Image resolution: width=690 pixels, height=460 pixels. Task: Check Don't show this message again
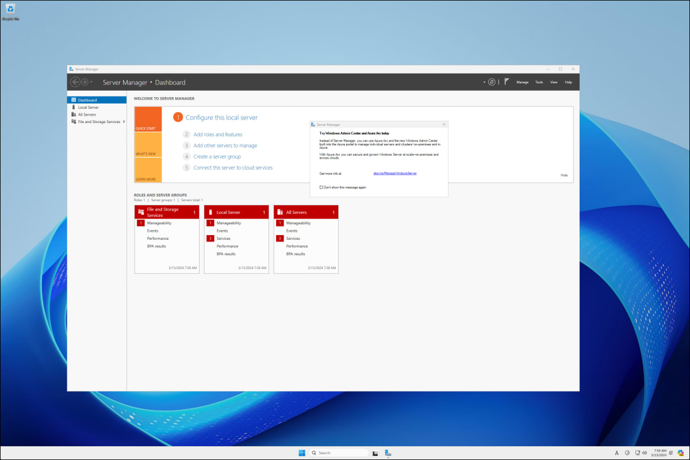pos(321,187)
